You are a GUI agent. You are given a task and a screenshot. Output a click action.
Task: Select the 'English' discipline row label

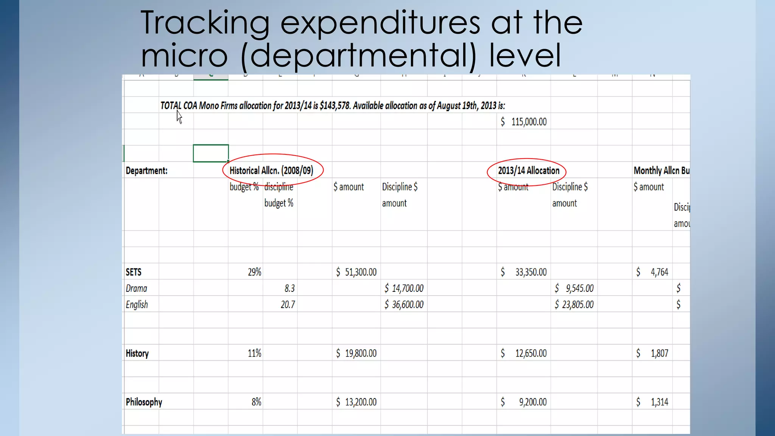tap(137, 305)
